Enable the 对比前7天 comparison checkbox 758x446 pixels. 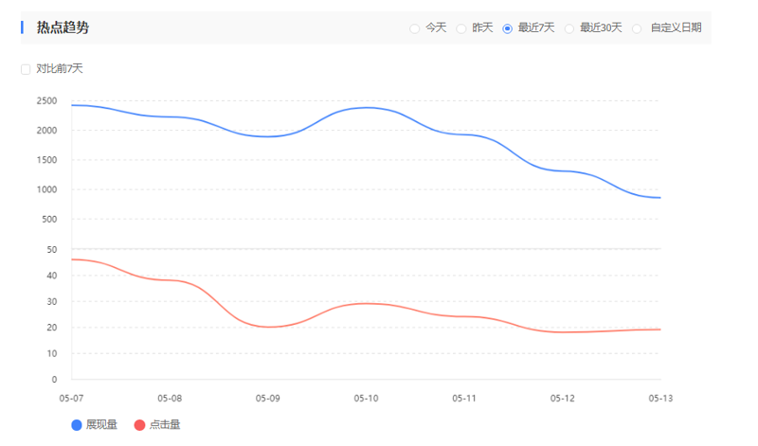(x=26, y=69)
